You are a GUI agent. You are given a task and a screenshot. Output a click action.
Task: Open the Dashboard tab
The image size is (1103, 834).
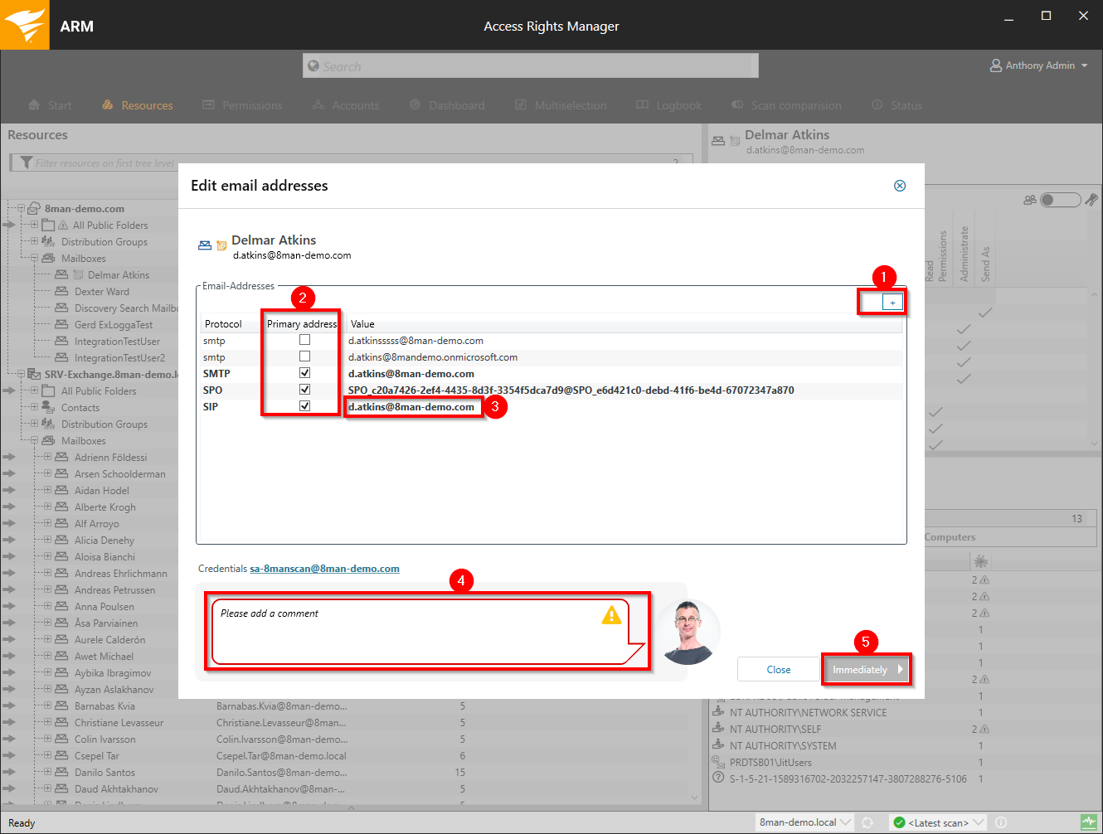pos(447,105)
